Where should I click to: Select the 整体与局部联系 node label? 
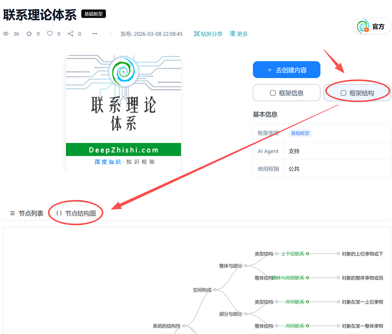pyautogui.click(x=288, y=278)
